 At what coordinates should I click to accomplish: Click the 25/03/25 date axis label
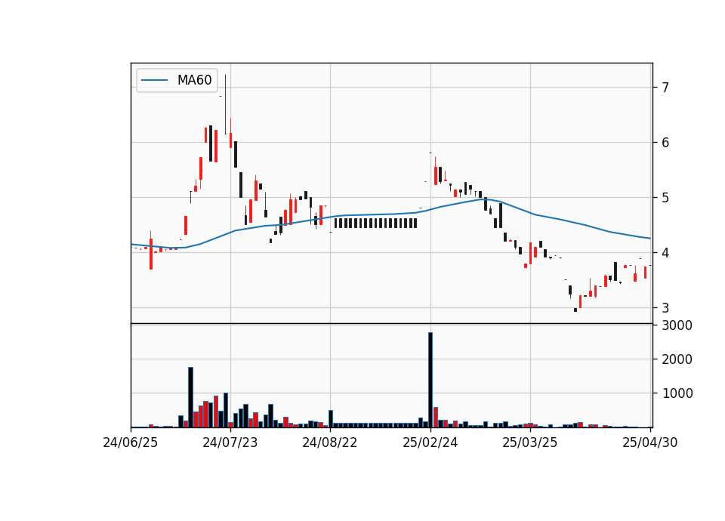click(530, 442)
